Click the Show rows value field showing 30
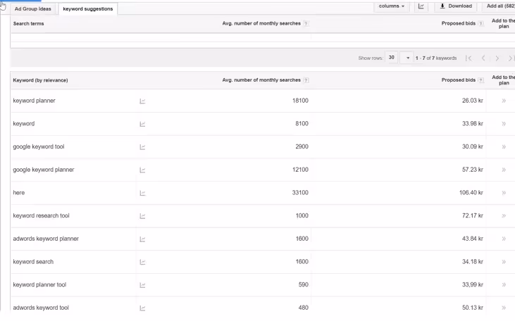The height and width of the screenshot is (321, 515). (392, 58)
